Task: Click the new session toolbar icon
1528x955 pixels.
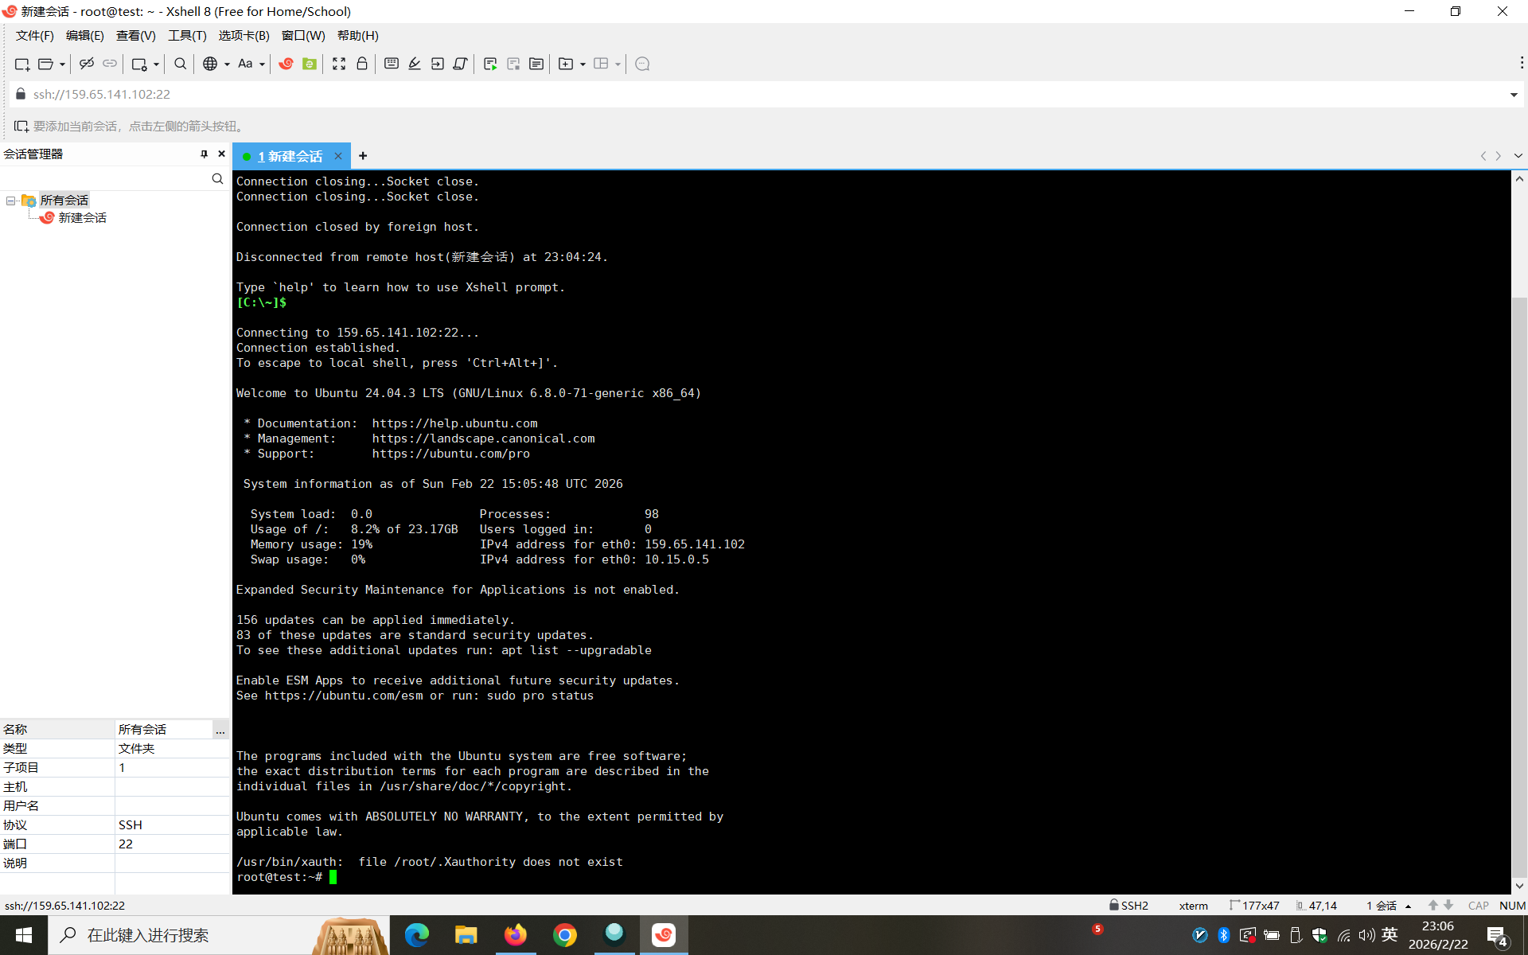Action: point(22,64)
